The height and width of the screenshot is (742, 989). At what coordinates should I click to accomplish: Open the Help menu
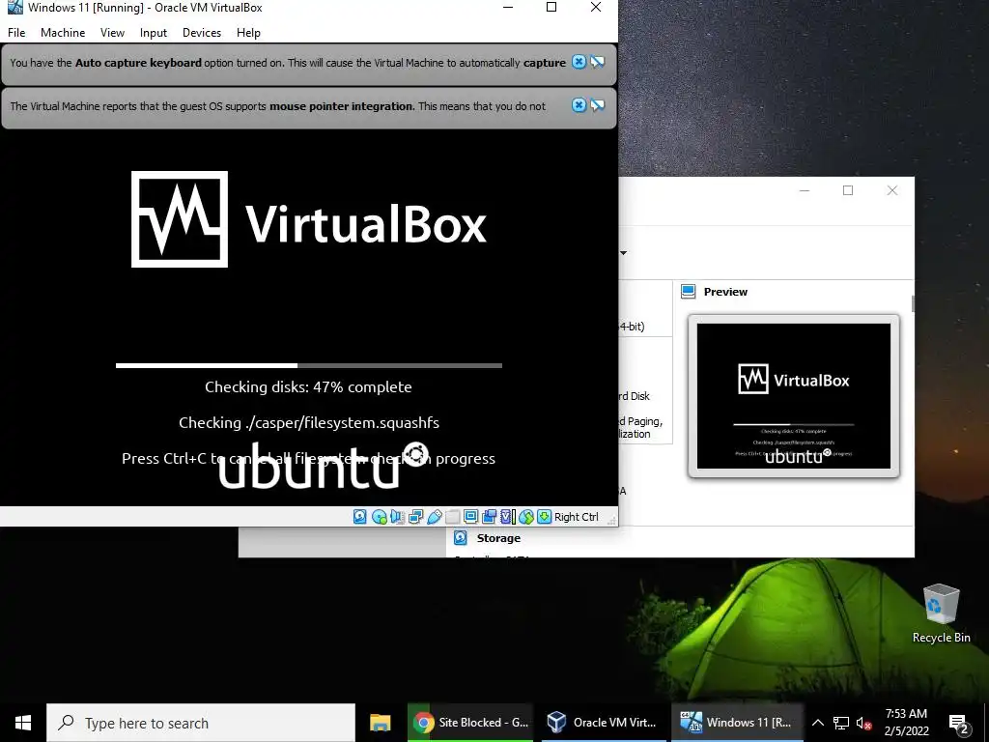tap(248, 33)
